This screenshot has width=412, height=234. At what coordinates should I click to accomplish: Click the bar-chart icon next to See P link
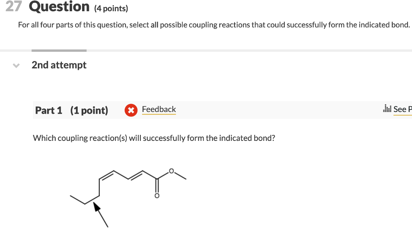point(387,108)
